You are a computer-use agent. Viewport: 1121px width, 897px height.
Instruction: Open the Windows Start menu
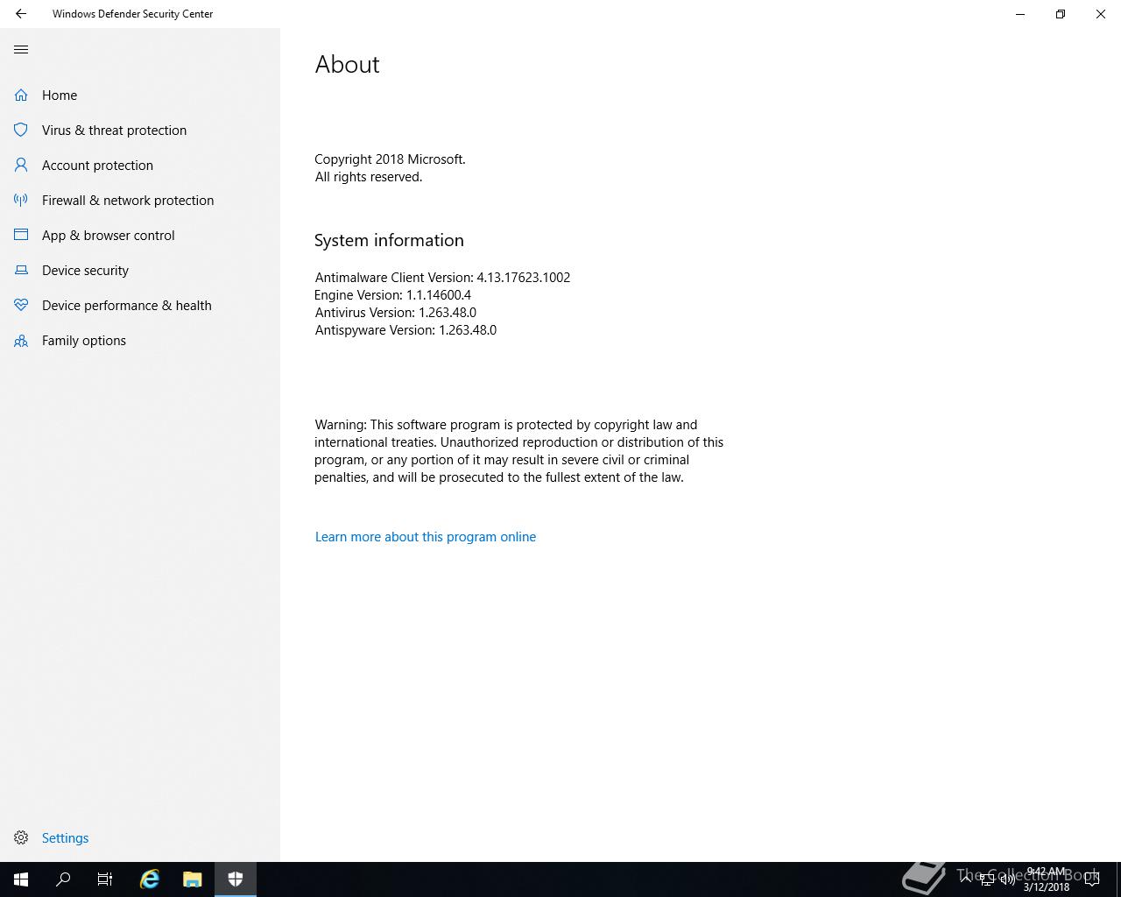coord(21,879)
